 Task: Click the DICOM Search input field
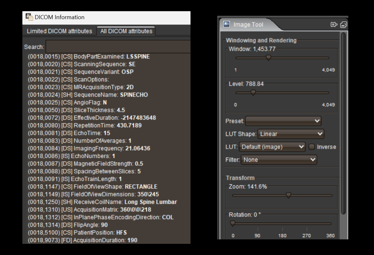(x=118, y=47)
